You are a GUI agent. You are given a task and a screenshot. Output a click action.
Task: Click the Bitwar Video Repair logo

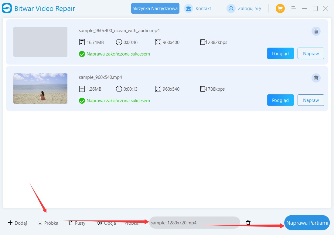coord(7,8)
